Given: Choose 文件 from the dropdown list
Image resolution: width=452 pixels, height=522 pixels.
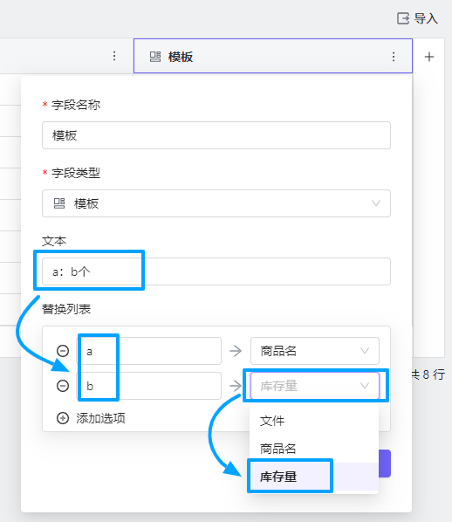Looking at the screenshot, I should (314, 421).
